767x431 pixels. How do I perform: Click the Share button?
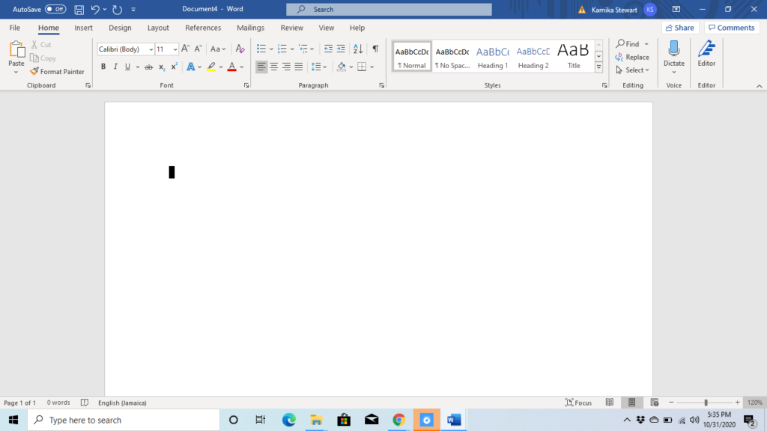[x=680, y=28]
